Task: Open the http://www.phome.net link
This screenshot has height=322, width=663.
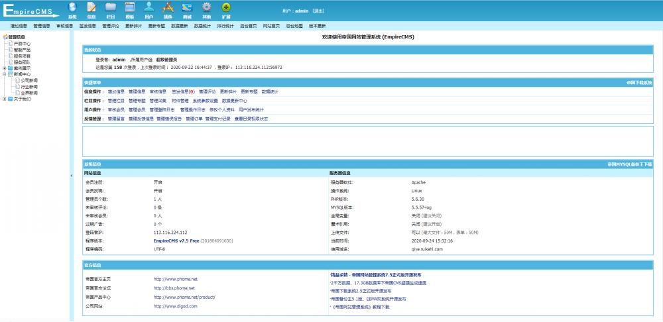Action: click(176, 279)
